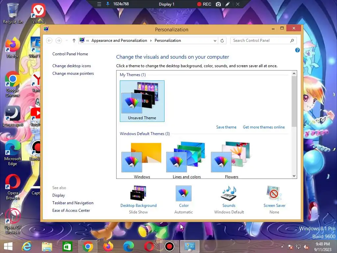This screenshot has width=337, height=253.
Task: Open Ease of Access Center link
Action: (71, 211)
